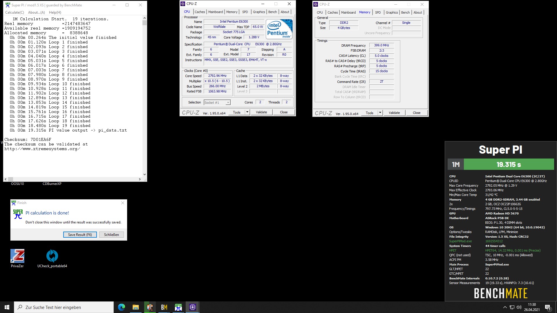Click Save Result (F6) button
Viewport: 557px width, 313px height.
pyautogui.click(x=80, y=235)
